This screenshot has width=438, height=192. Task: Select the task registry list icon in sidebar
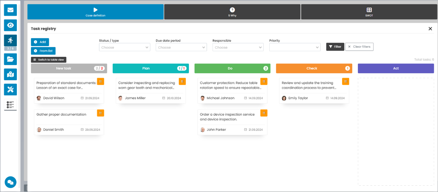tap(10, 105)
